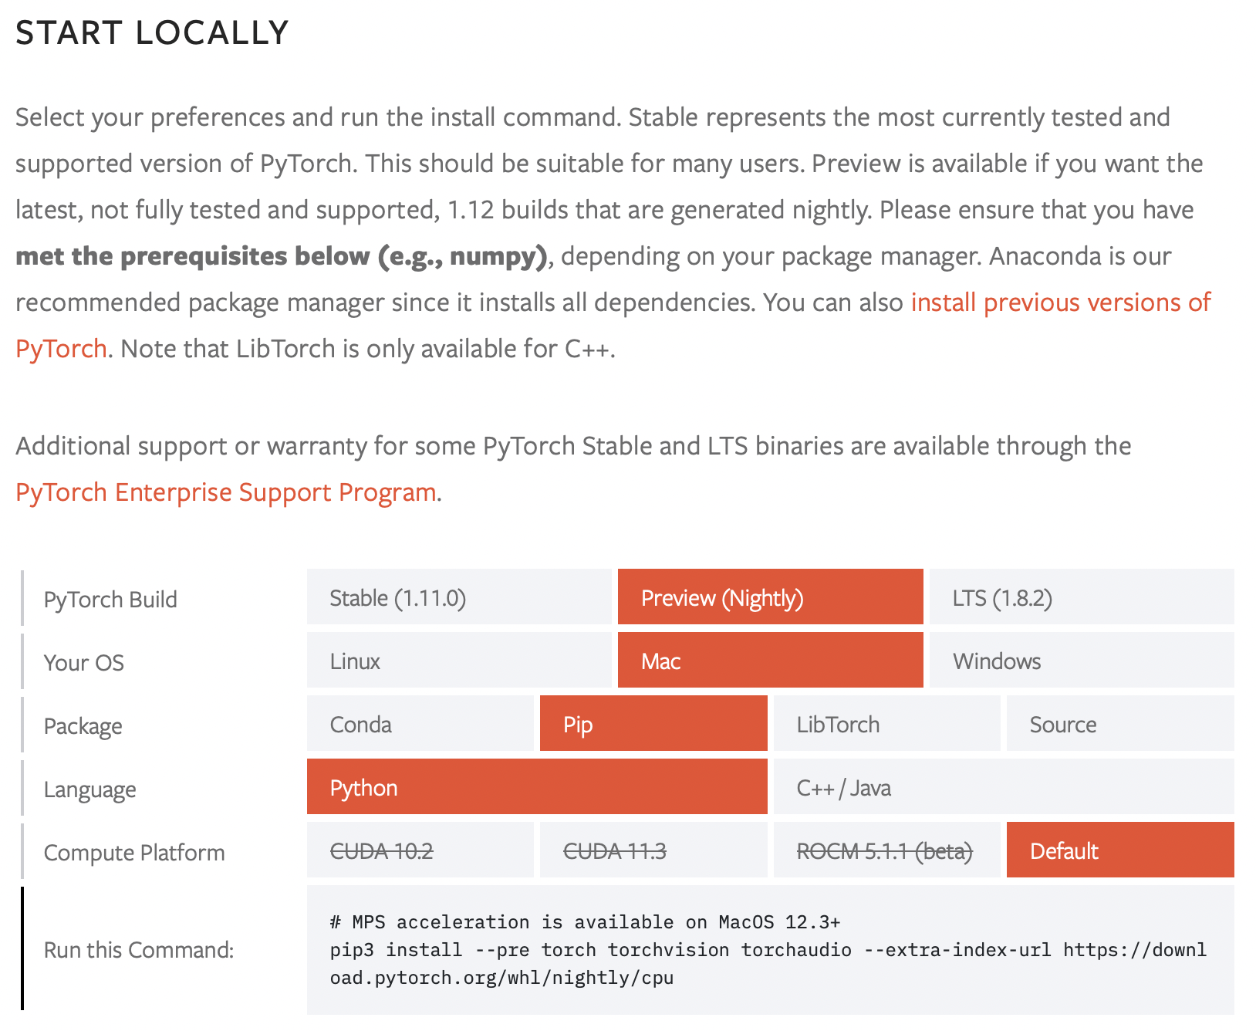Select Default compute platform
The image size is (1256, 1031).
[x=1120, y=850]
